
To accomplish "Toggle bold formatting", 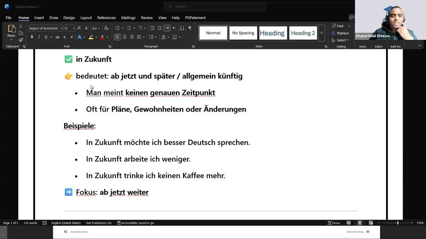I will tap(32, 37).
